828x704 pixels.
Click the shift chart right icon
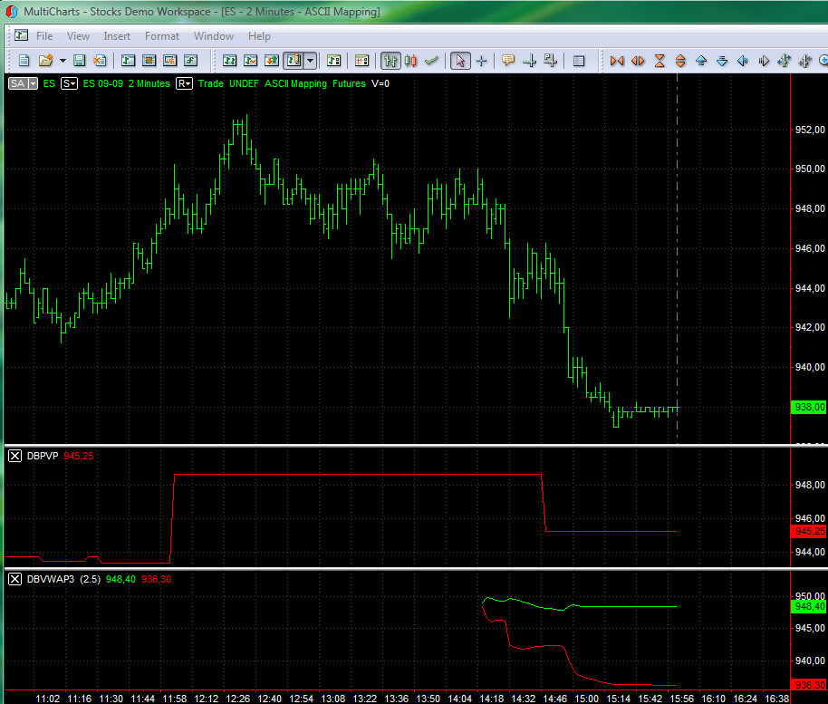(x=764, y=61)
